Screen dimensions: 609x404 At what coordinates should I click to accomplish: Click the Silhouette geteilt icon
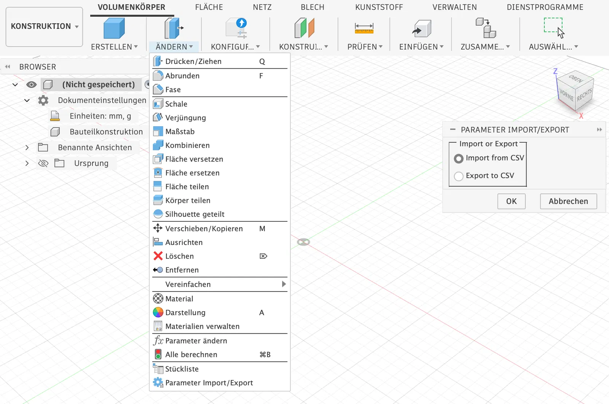coord(158,214)
